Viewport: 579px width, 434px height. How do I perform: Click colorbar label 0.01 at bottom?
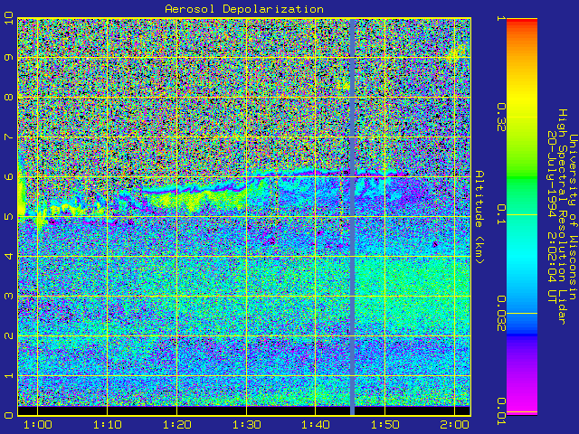pos(501,411)
